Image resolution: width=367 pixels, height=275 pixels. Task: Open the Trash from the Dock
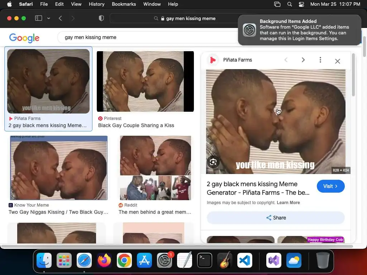(323, 260)
